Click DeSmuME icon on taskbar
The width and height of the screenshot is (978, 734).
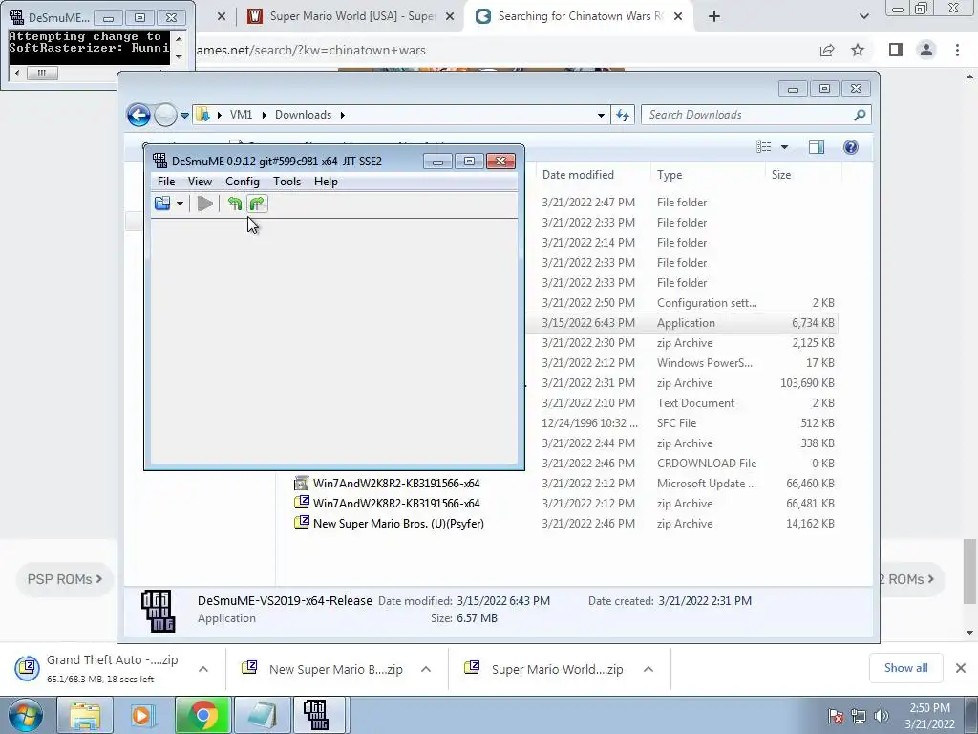pyautogui.click(x=317, y=715)
